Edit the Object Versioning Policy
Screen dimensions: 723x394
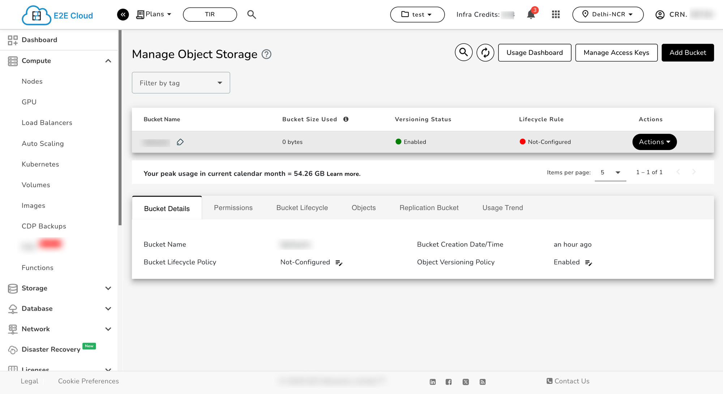point(589,263)
